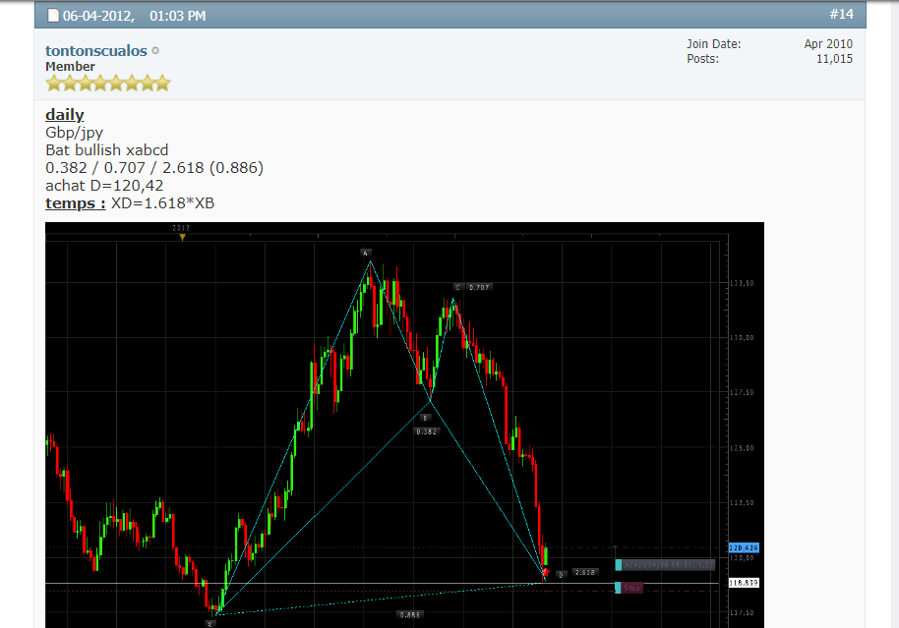Click the white 118.839 price level tag
The height and width of the screenshot is (628, 899).
point(743,583)
